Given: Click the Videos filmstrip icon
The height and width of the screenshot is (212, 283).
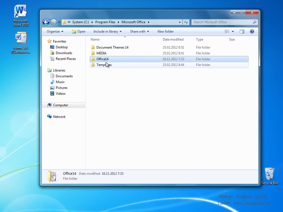Looking at the screenshot, I should (x=52, y=93).
